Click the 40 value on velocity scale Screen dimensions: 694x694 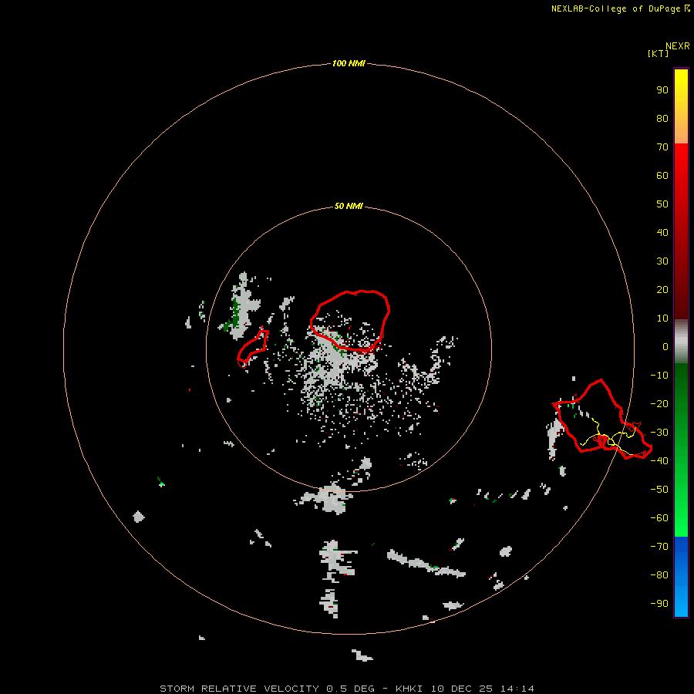[x=662, y=232]
